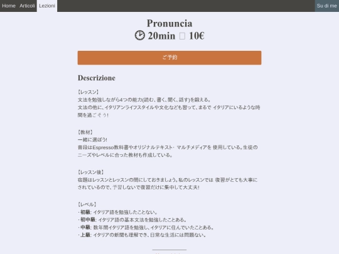This screenshot has height=254, width=339.
Task: Open the Home page
Action: click(x=9, y=6)
